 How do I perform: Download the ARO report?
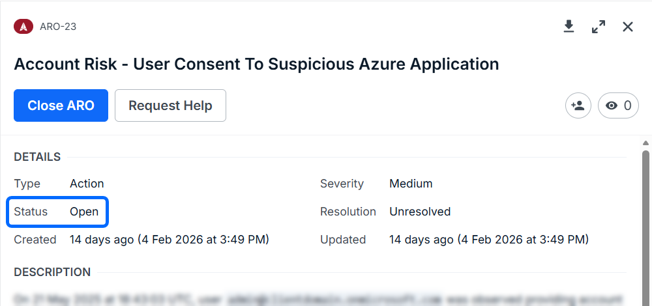click(x=569, y=27)
